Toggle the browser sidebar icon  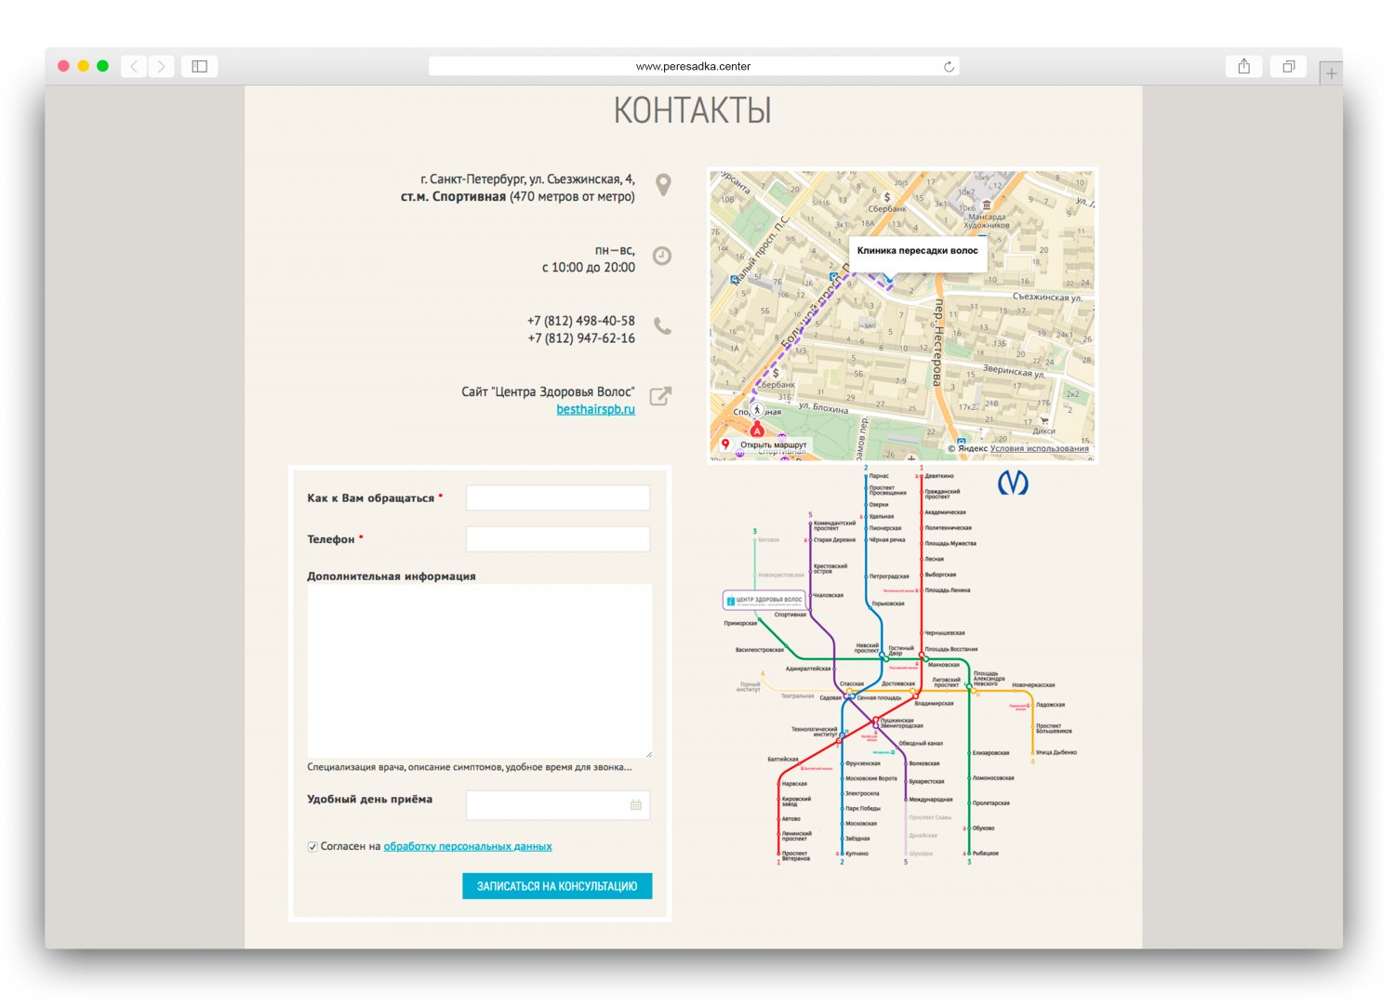pyautogui.click(x=199, y=66)
